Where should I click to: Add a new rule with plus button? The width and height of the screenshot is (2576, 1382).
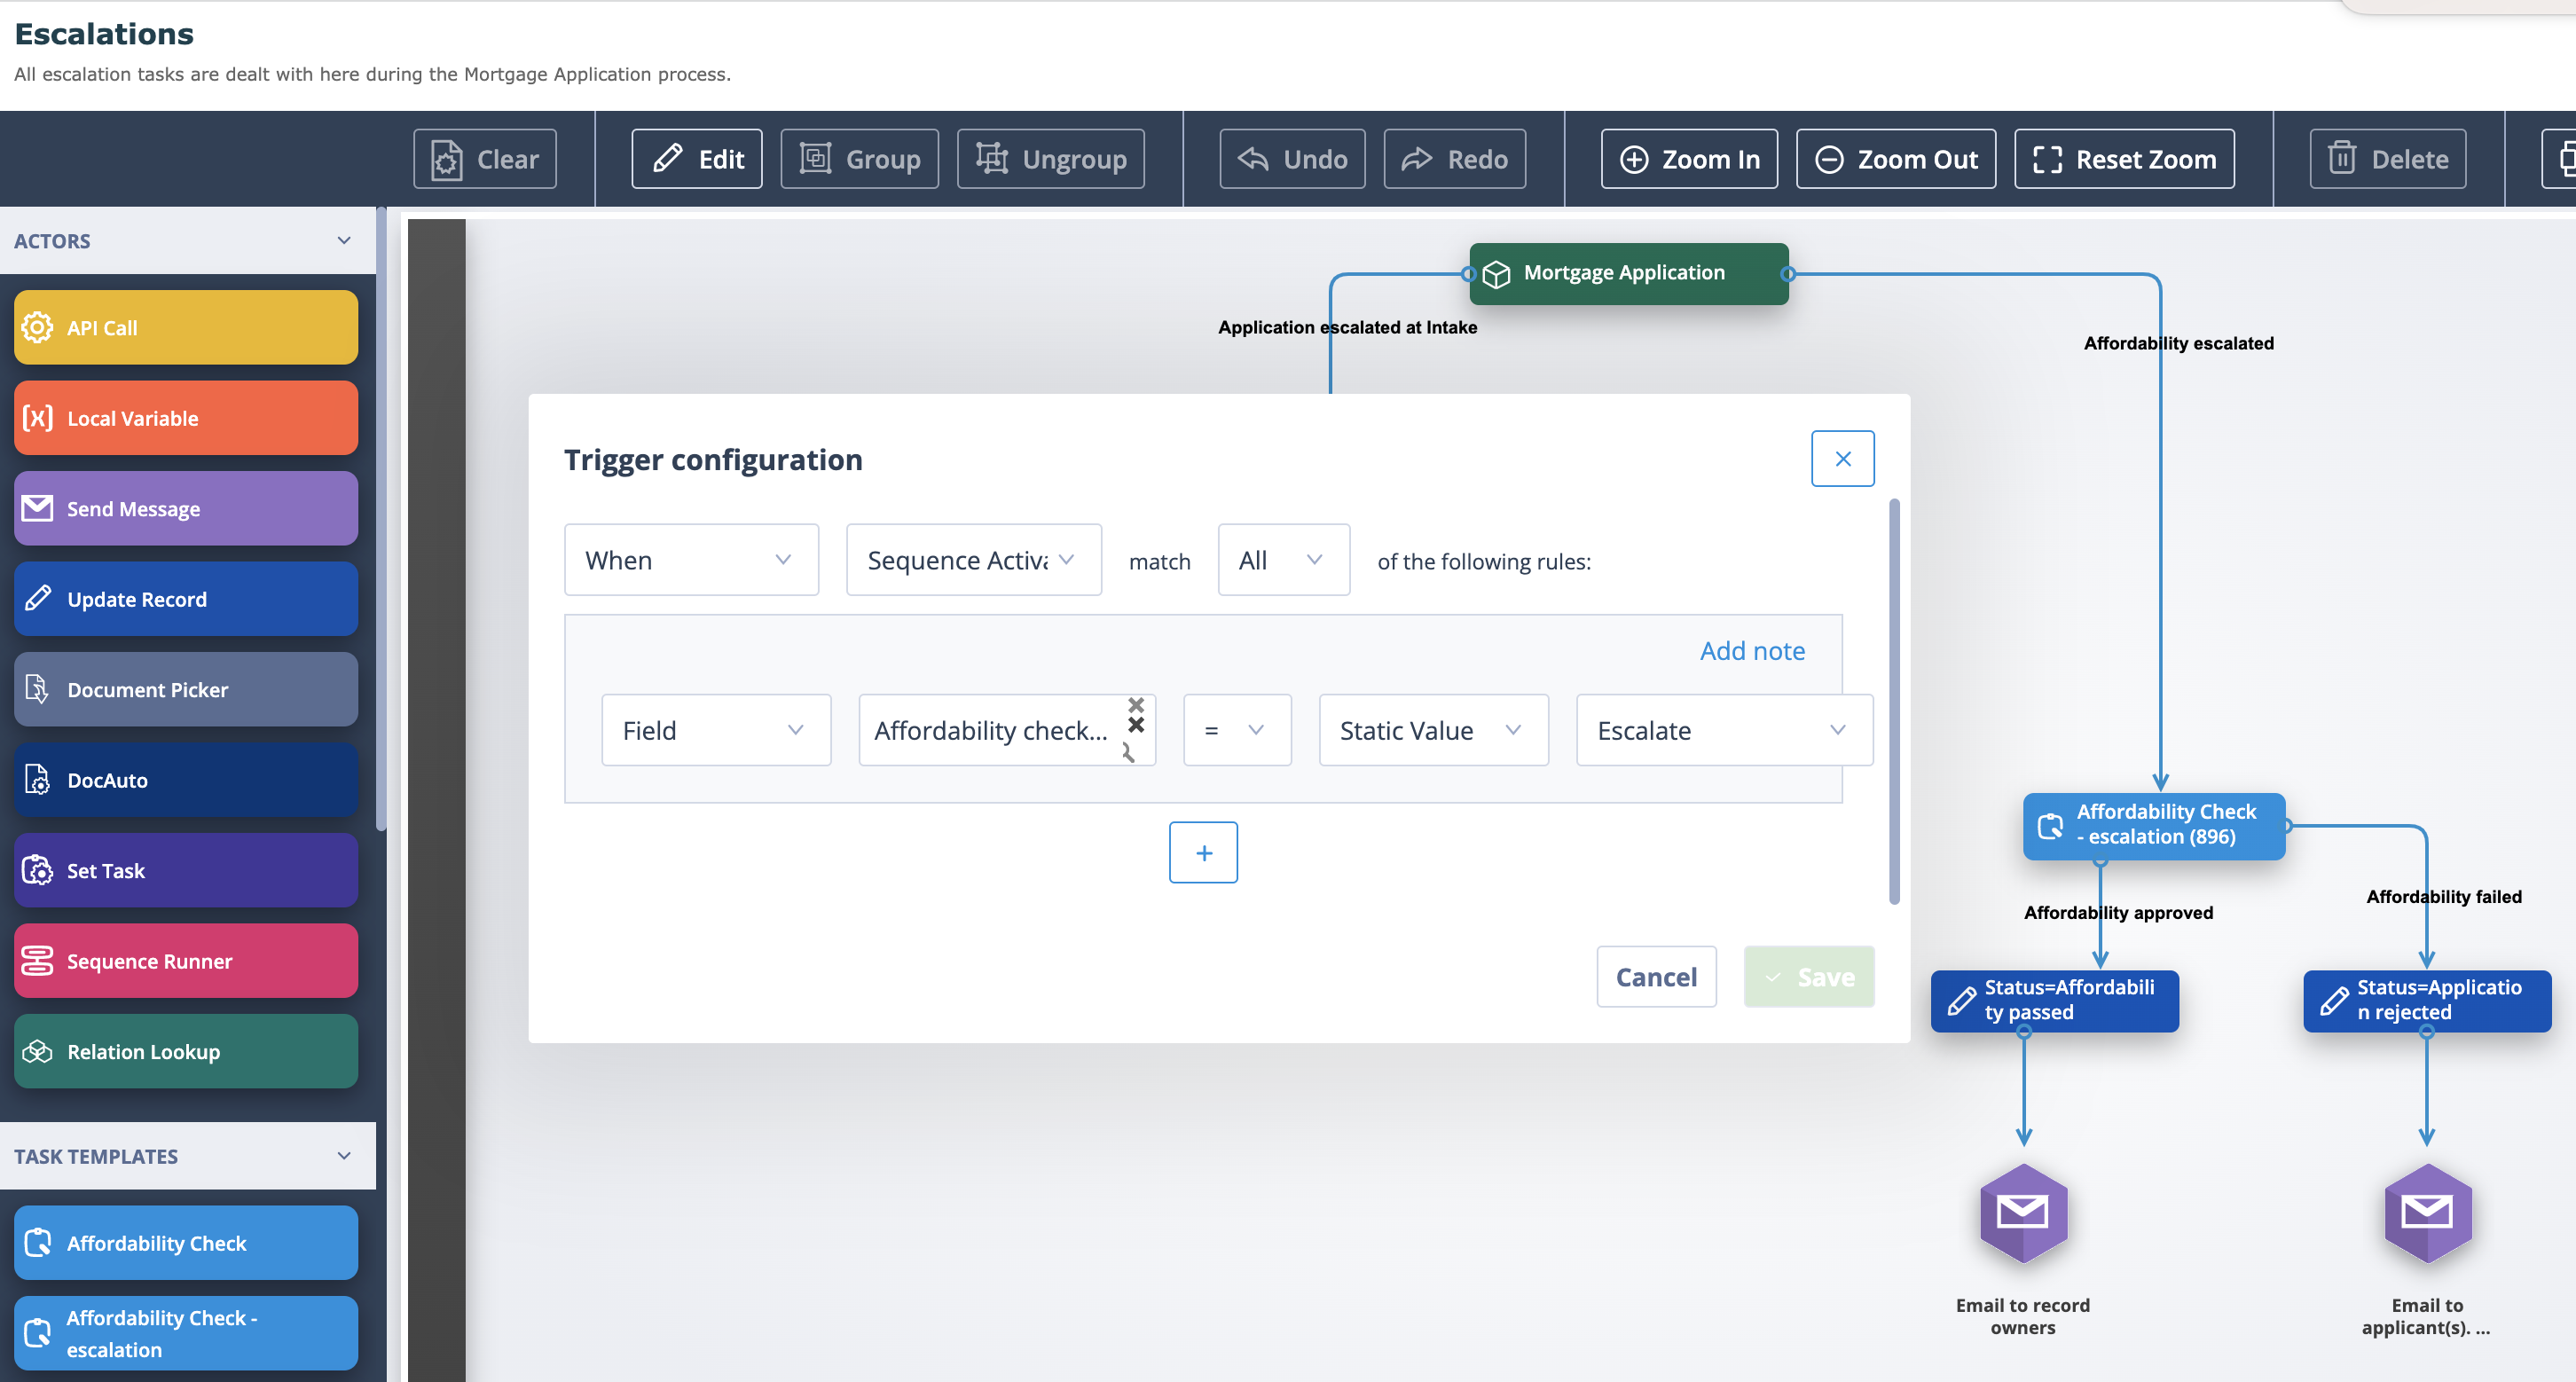coord(1204,853)
